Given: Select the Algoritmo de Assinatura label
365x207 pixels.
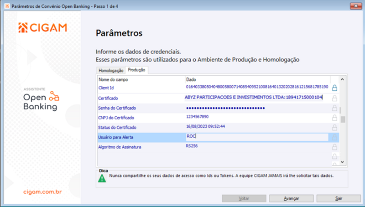Looking at the screenshot, I should tap(120, 147).
